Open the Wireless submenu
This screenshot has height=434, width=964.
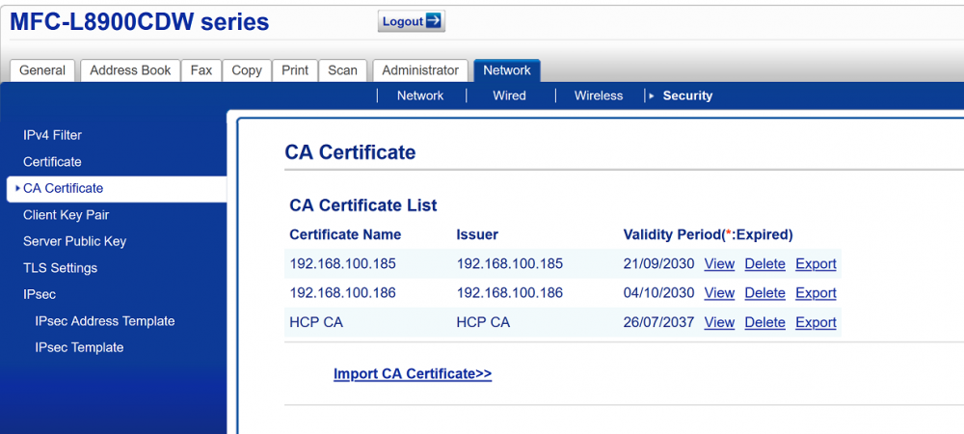click(x=599, y=95)
